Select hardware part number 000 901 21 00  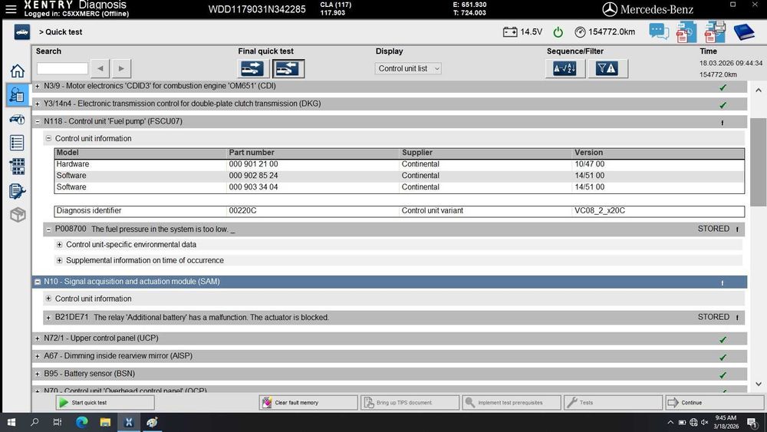click(x=253, y=164)
